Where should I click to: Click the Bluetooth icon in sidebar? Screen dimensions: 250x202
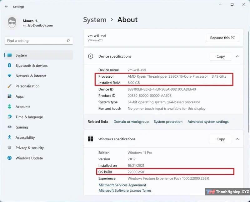coord(10,65)
